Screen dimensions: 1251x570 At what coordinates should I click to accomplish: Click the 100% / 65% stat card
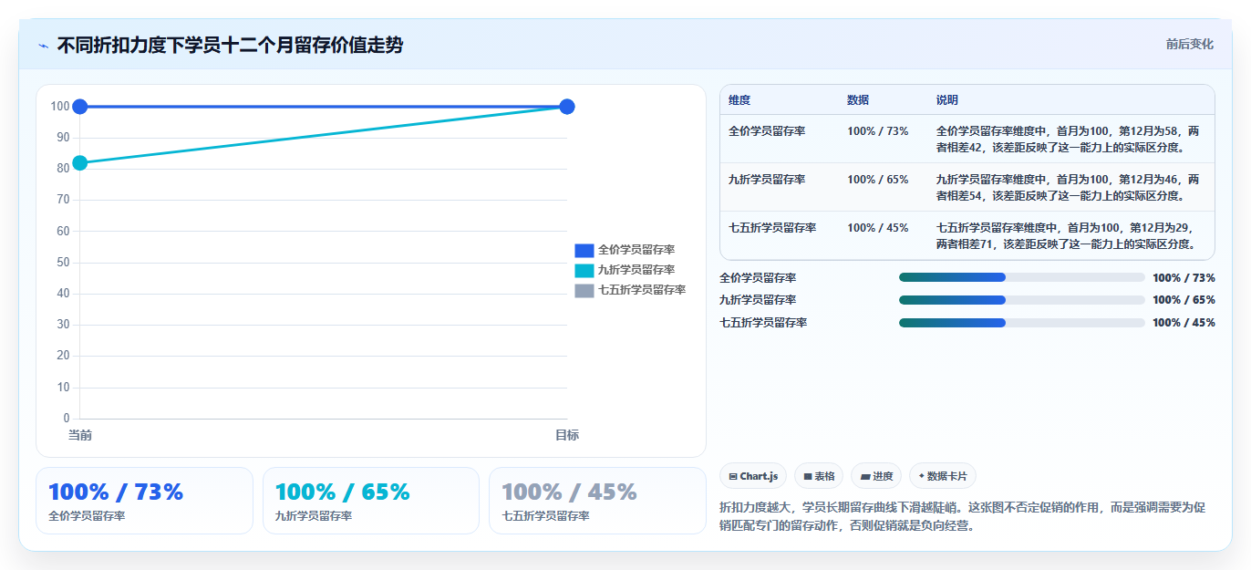(371, 501)
